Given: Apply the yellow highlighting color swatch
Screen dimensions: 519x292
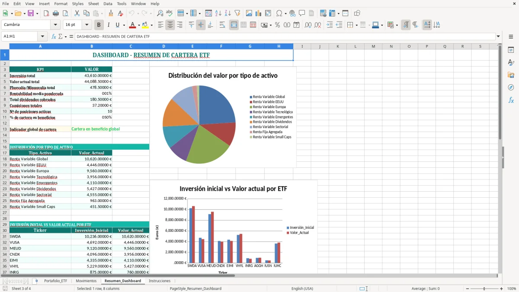Looking at the screenshot, I should pos(145,25).
